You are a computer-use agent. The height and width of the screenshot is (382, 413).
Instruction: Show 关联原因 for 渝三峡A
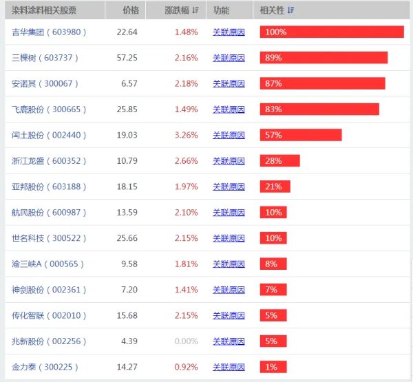(229, 264)
